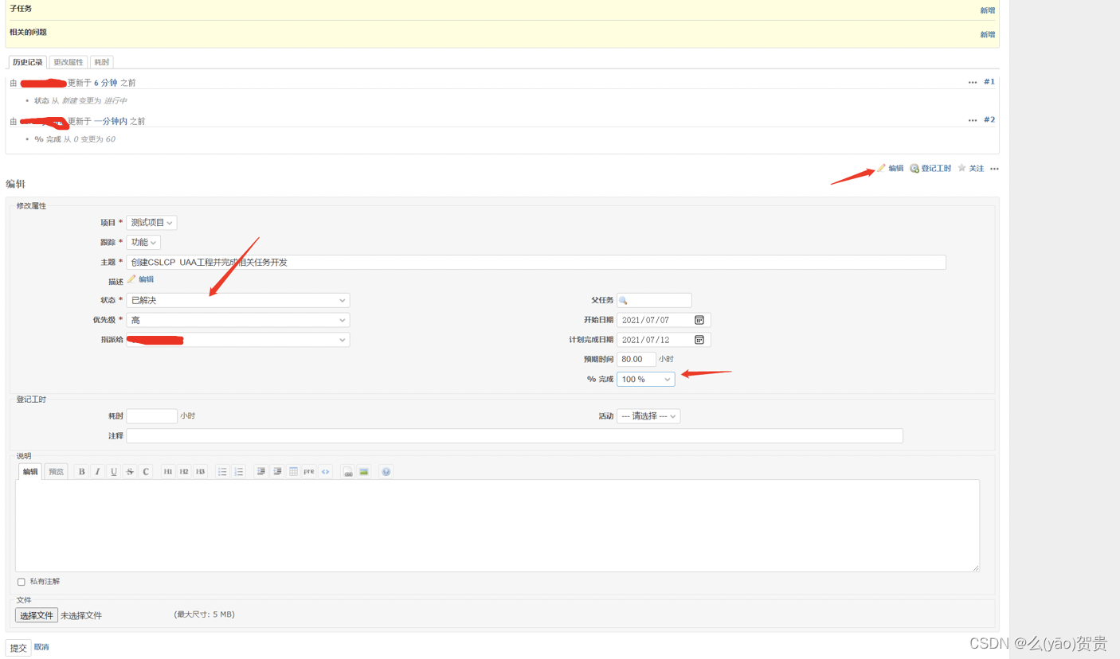
Task: Click the 6 分钟 timestamp link
Action: 105,83
